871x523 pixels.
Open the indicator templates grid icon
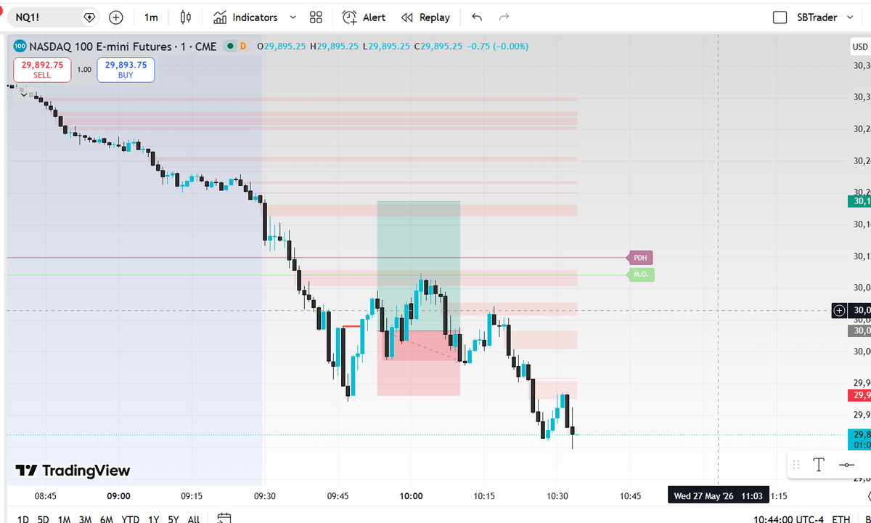[316, 17]
